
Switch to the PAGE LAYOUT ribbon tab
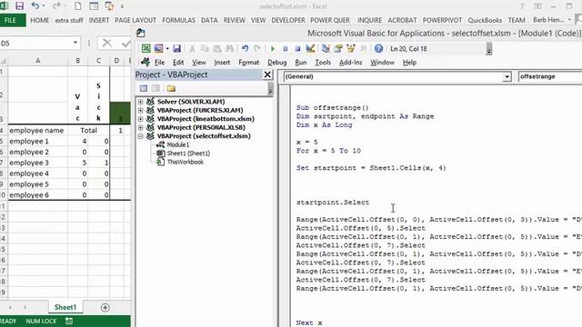[x=135, y=20]
